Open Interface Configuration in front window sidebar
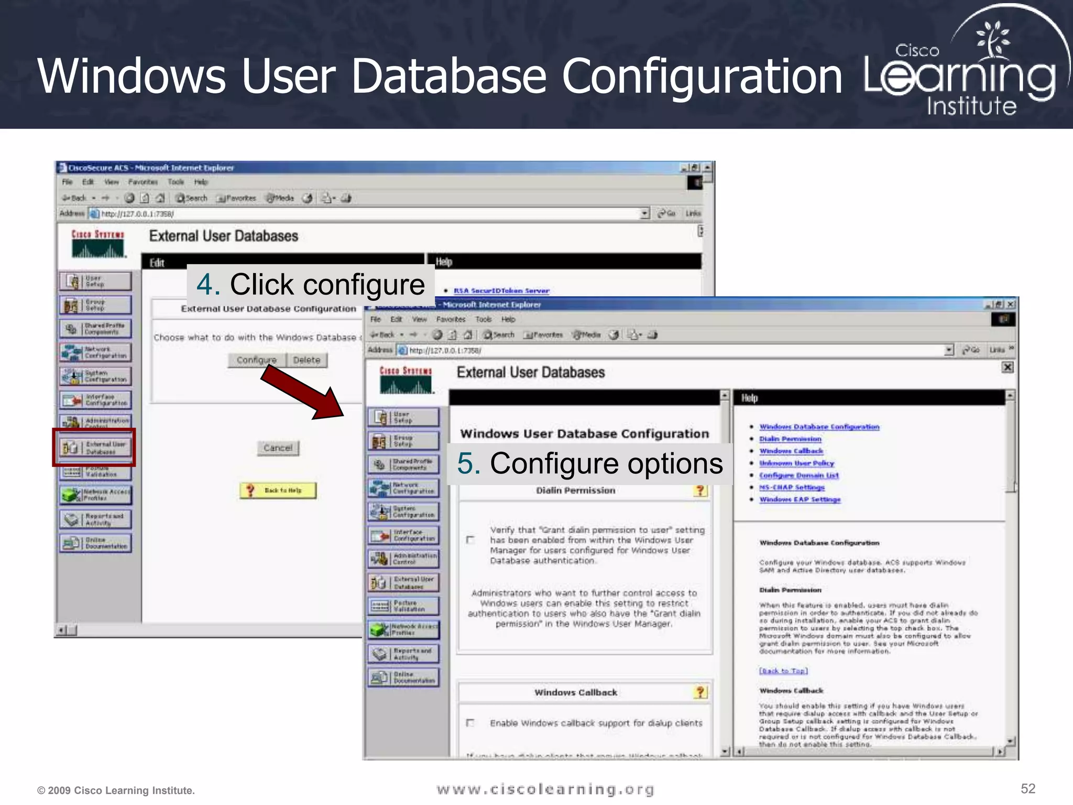The height and width of the screenshot is (805, 1073). coord(403,535)
